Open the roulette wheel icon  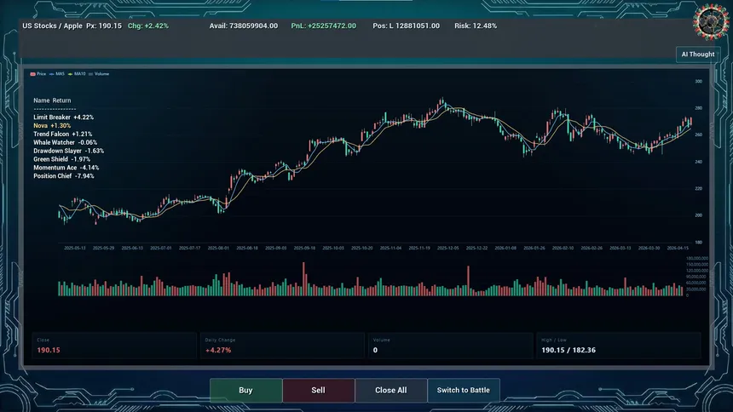(x=711, y=22)
